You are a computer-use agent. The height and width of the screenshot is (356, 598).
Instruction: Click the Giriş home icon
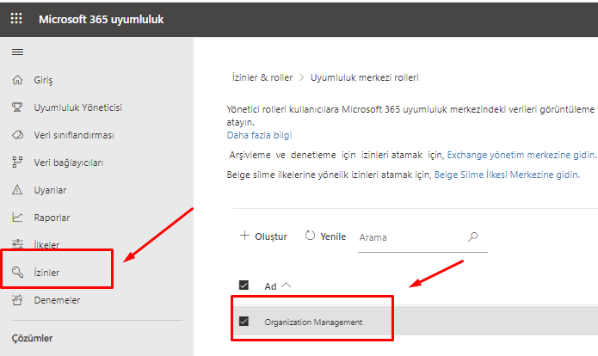coord(17,80)
